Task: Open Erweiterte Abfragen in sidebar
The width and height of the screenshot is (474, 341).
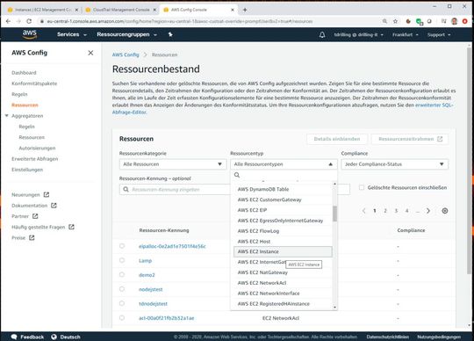Action: pos(35,159)
